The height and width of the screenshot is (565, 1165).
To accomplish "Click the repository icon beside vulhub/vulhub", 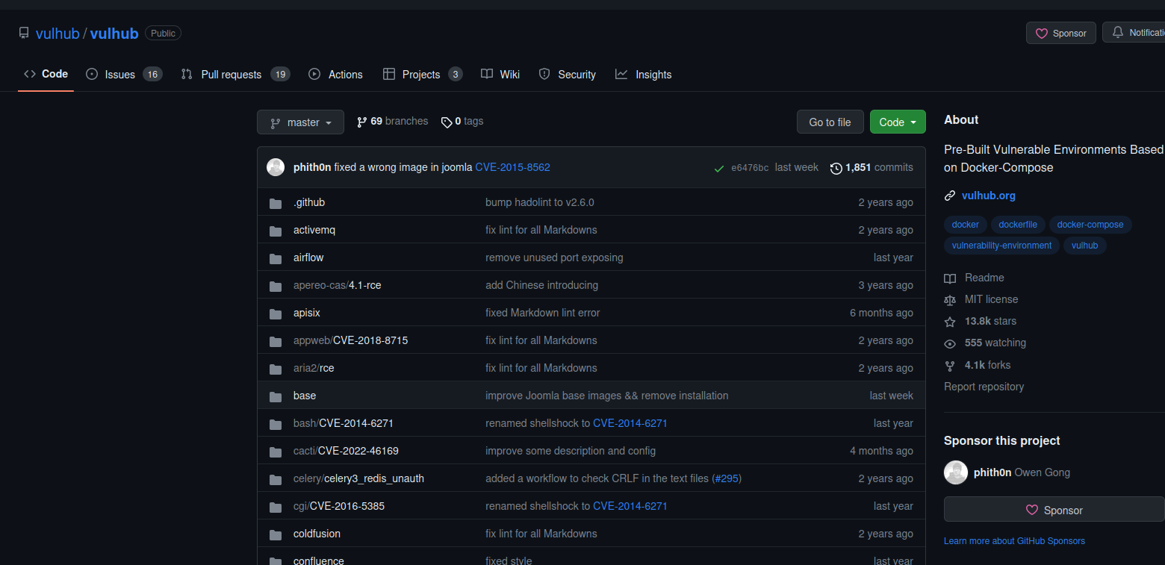I will point(24,34).
